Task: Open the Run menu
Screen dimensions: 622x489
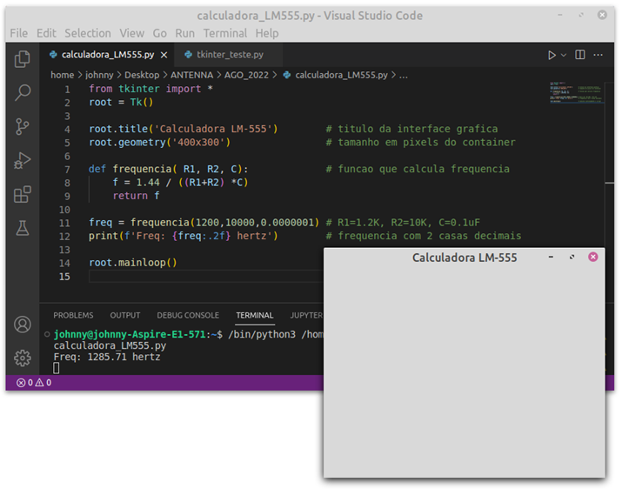Action: (x=184, y=33)
